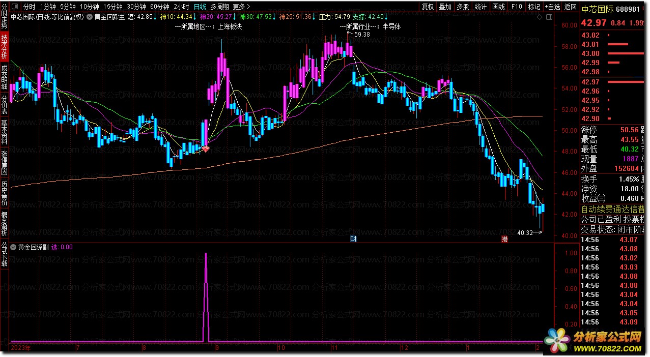Open the 历史竞价 sidebar tab
The image size is (650, 357).
coord(4,194)
